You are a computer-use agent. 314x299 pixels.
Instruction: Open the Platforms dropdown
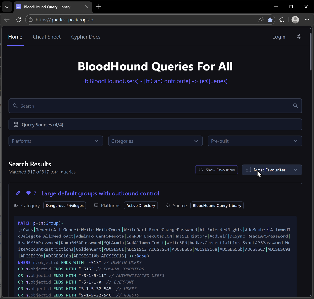pyautogui.click(x=56, y=141)
